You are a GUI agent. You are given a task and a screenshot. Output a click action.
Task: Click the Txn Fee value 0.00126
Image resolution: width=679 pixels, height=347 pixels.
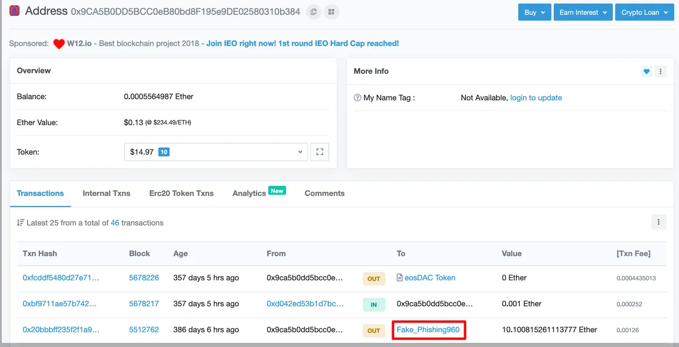tap(628, 330)
